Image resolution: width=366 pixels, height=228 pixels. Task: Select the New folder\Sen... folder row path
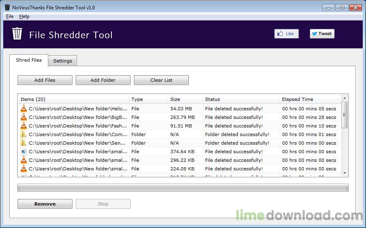pos(77,143)
